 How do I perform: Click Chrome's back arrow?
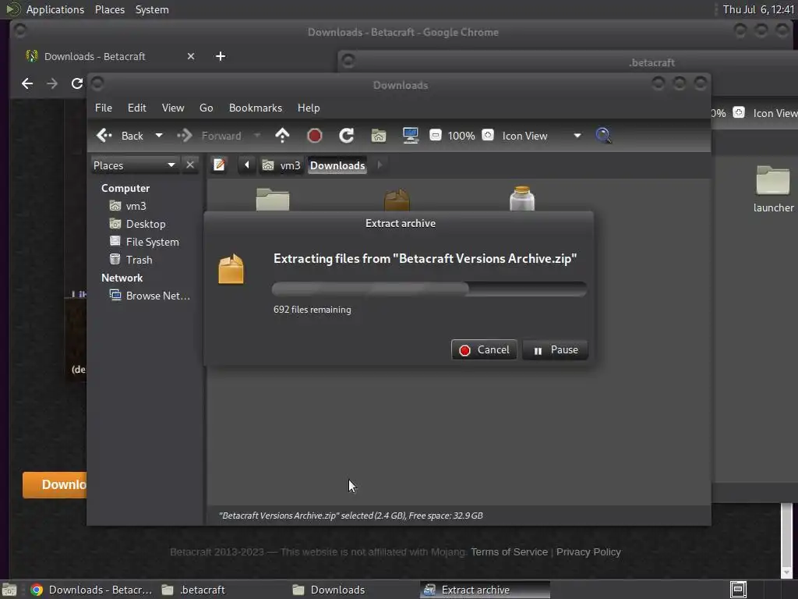(x=27, y=83)
